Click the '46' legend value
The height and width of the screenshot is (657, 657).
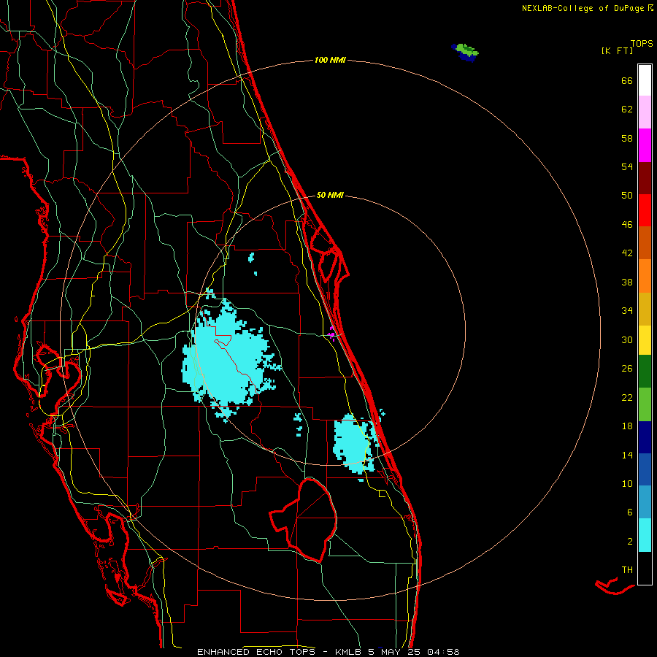pyautogui.click(x=627, y=225)
